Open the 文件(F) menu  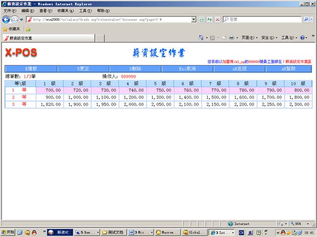click(10, 10)
